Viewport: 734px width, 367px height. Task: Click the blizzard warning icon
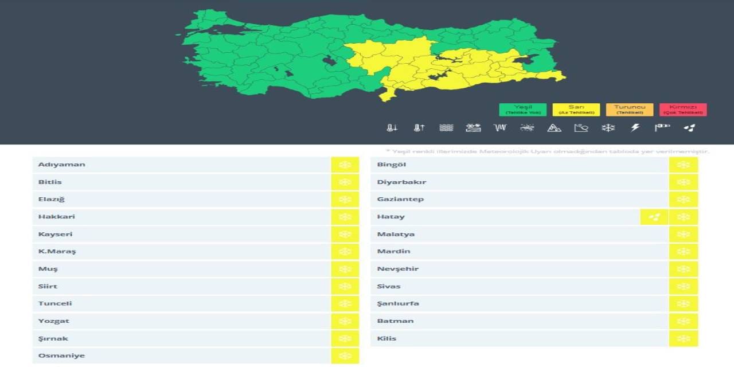click(x=526, y=127)
